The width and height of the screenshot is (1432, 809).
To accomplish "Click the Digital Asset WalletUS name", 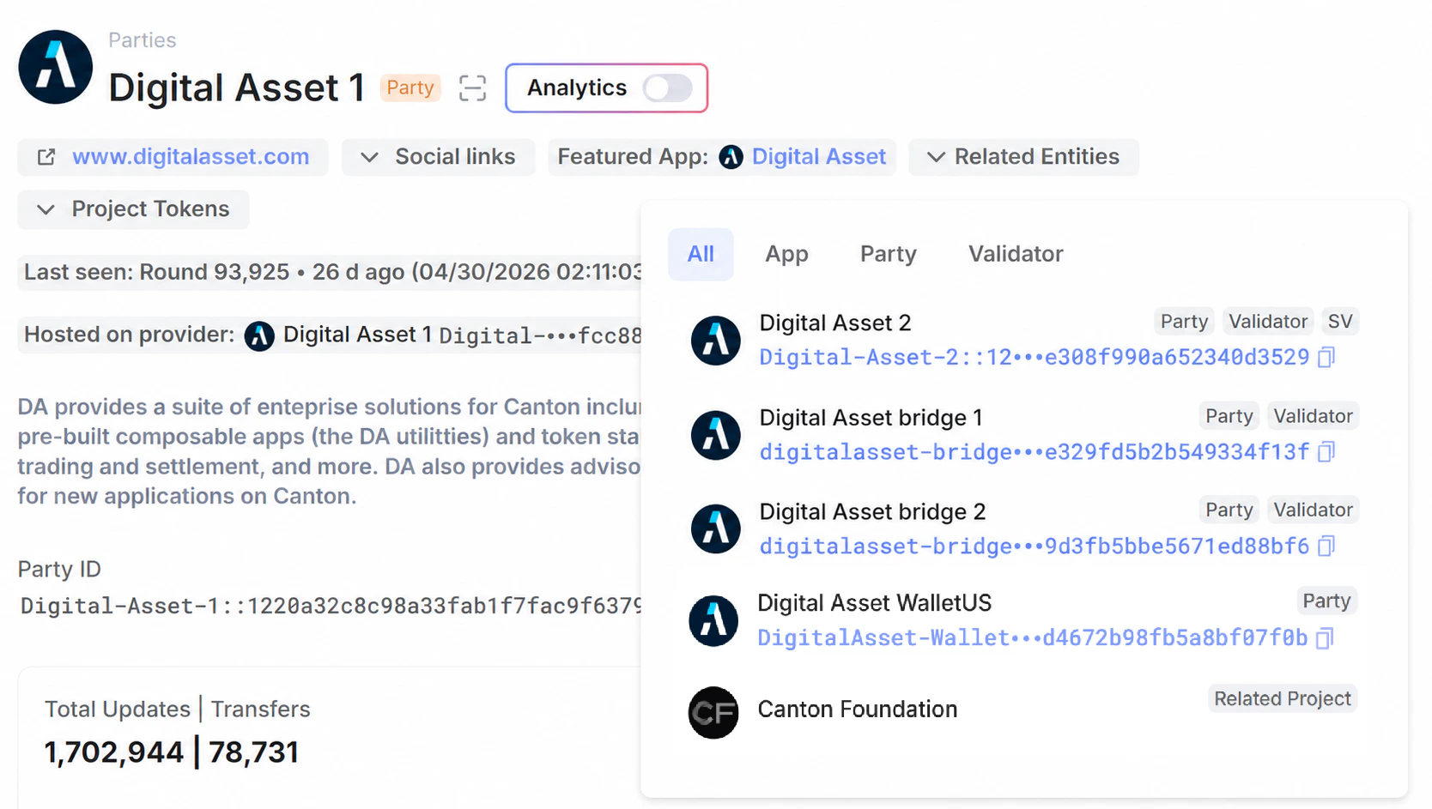I will (874, 603).
